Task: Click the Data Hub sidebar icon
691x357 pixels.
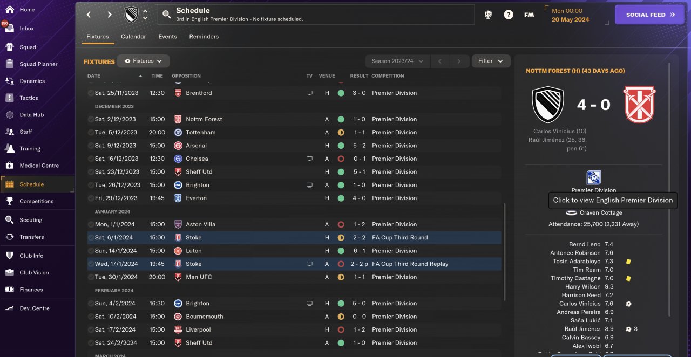Action: coord(9,115)
